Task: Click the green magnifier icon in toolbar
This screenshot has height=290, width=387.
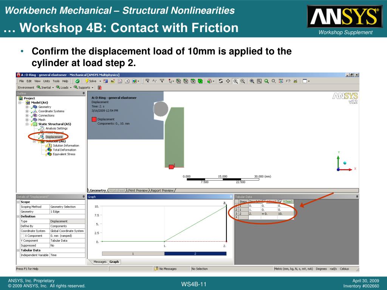Action: (266, 81)
